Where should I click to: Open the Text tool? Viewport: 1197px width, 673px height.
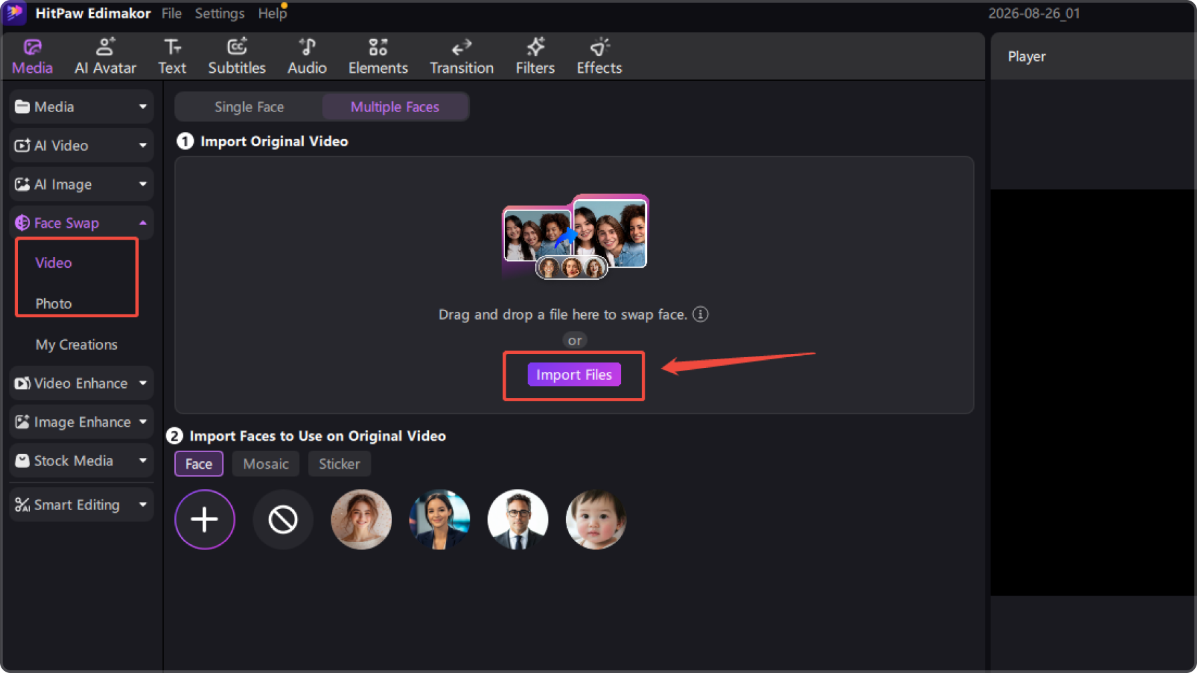172,56
